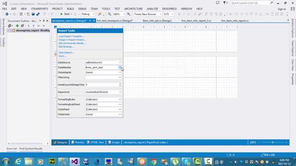The width and height of the screenshot is (296, 166).
Task: Open the ReportUnit dropdown
Action: click(120, 92)
